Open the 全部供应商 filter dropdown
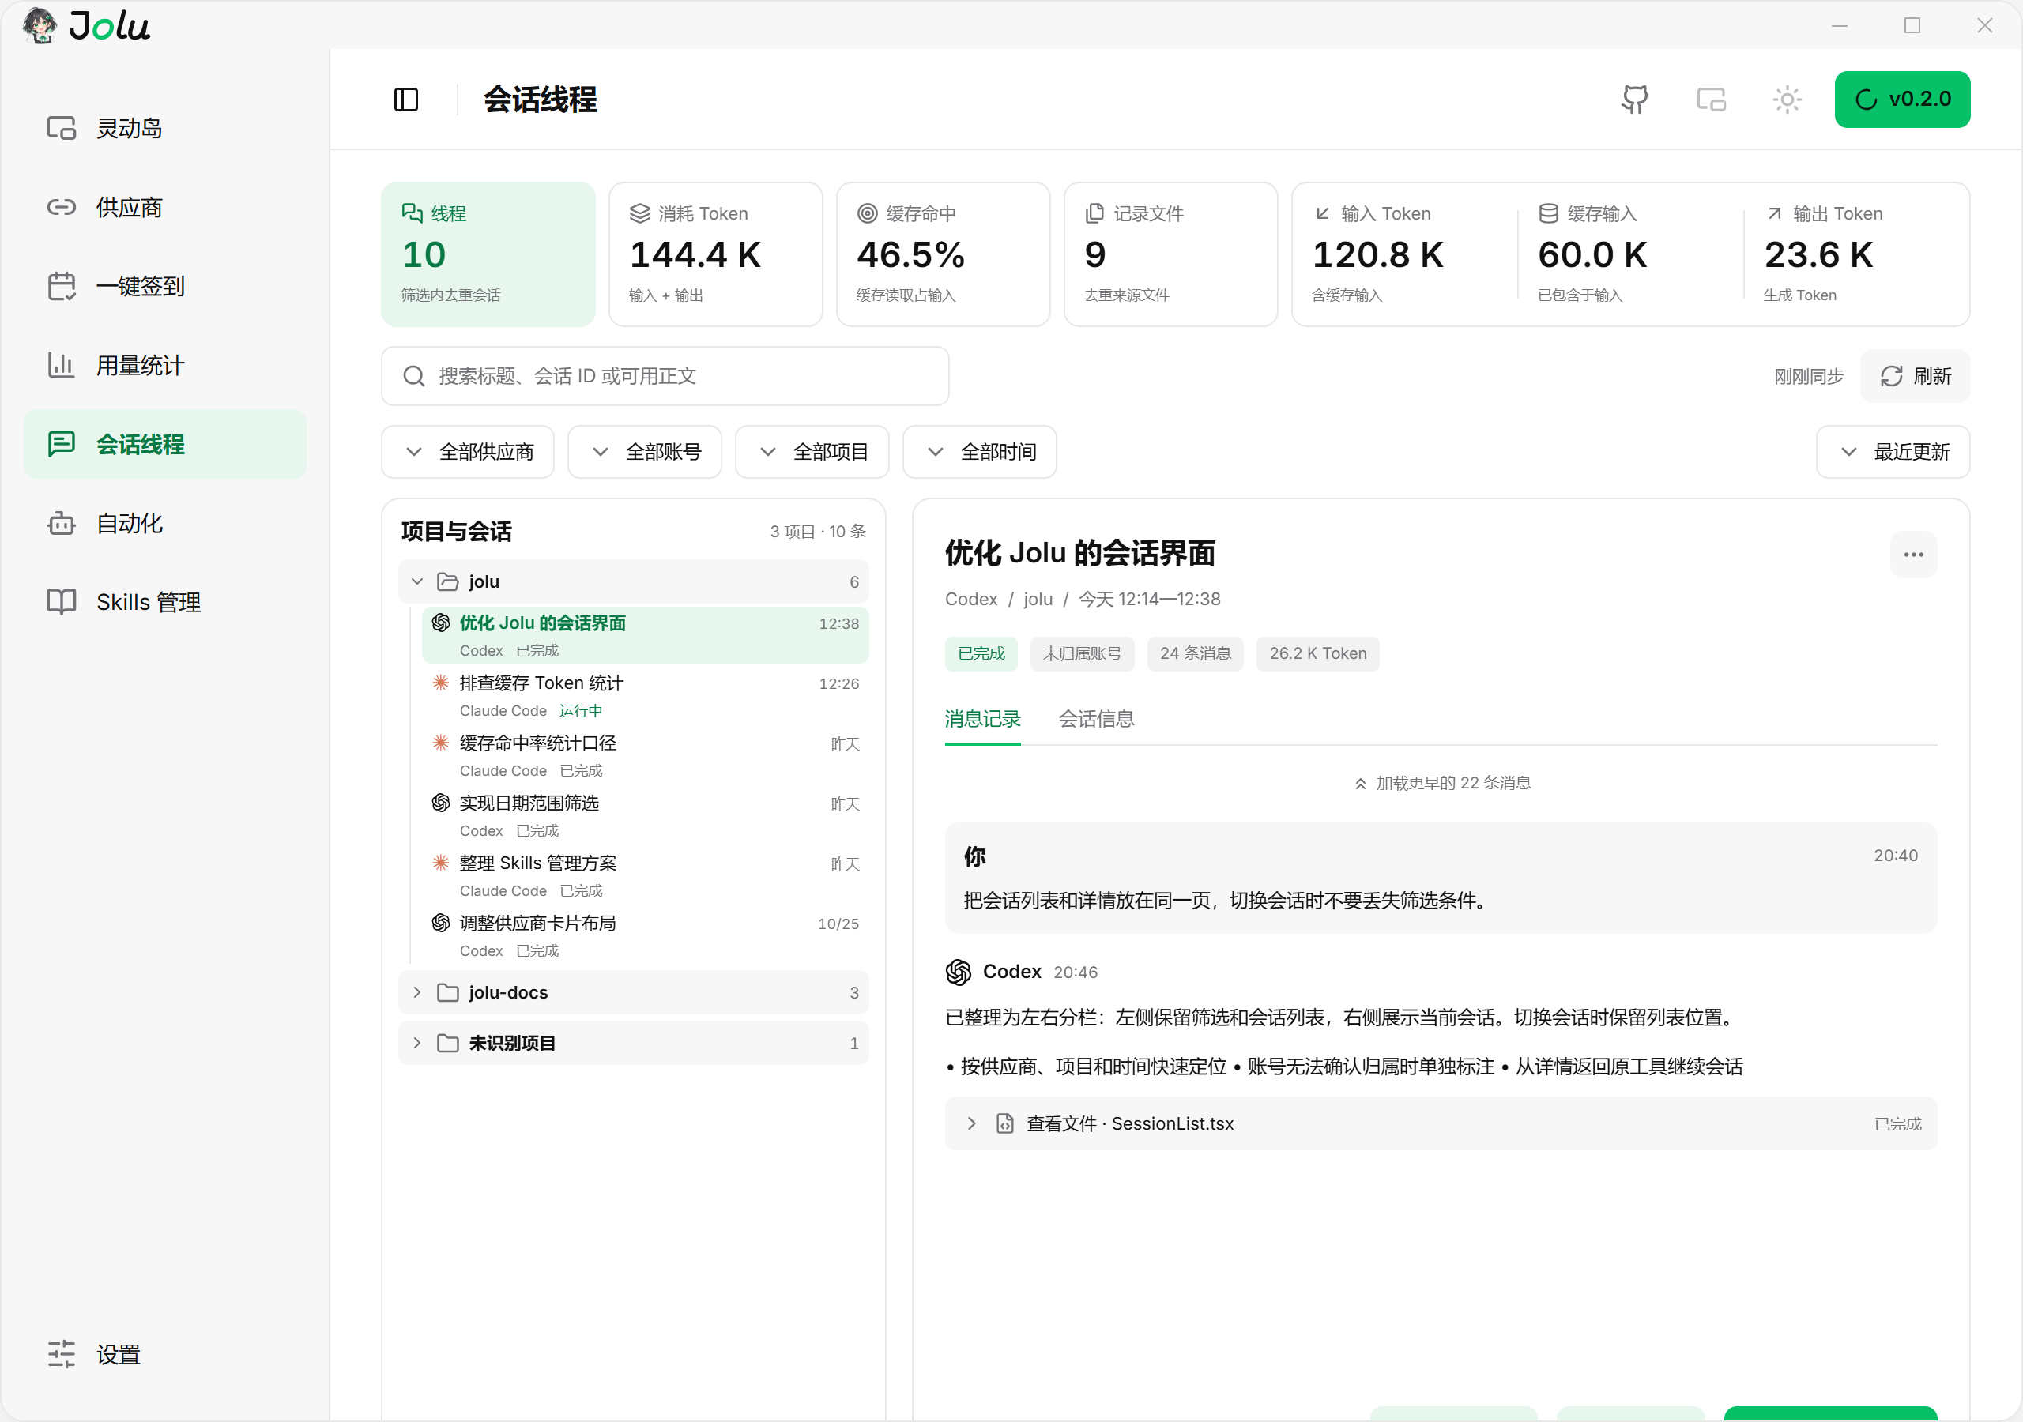The width and height of the screenshot is (2023, 1422). click(x=468, y=452)
